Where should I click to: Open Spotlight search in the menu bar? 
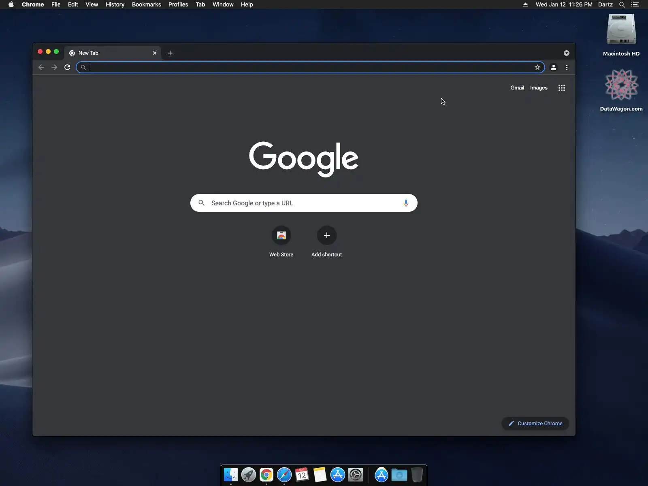pyautogui.click(x=622, y=4)
